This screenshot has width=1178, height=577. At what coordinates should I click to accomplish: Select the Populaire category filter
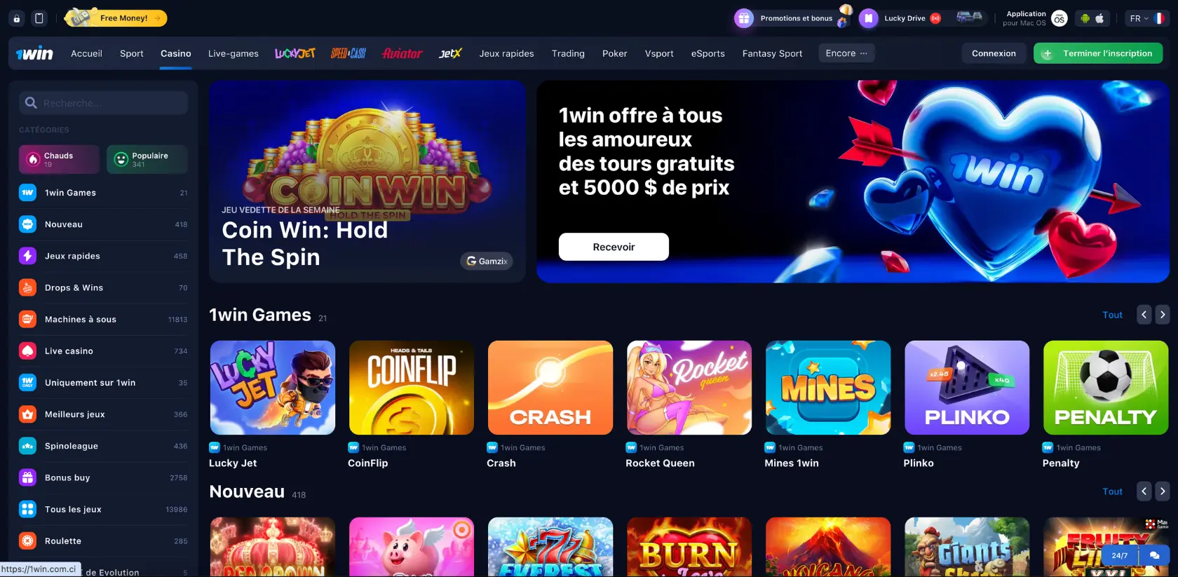click(147, 159)
